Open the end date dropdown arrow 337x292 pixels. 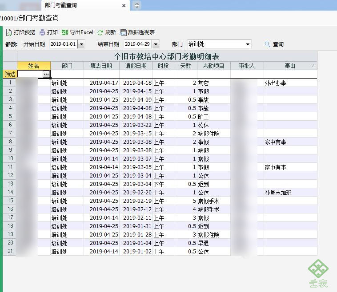point(156,44)
